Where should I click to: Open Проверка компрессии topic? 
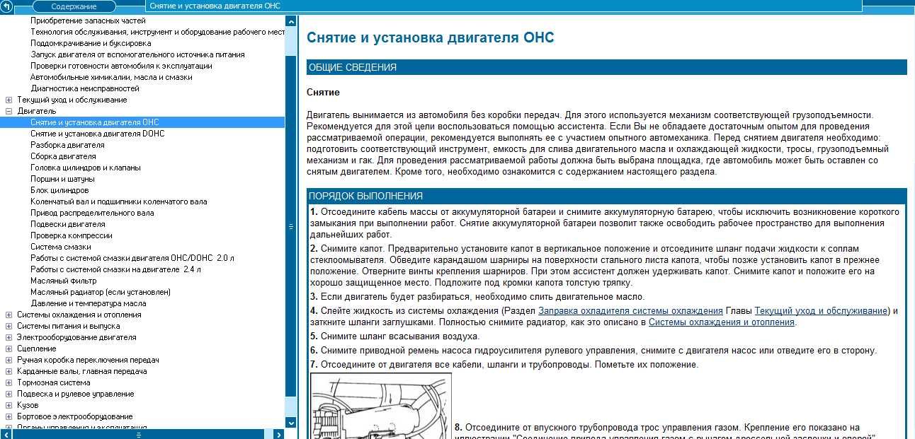pos(72,235)
